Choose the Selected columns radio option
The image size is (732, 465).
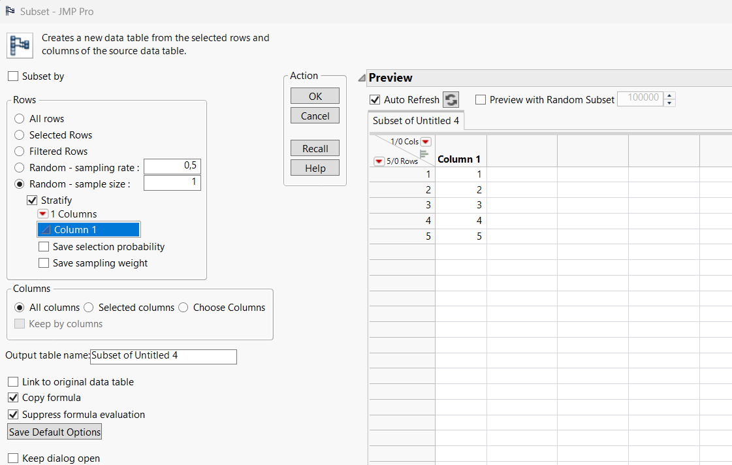coord(89,308)
